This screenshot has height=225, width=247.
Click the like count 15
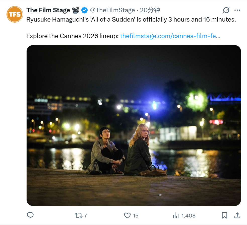136,215
